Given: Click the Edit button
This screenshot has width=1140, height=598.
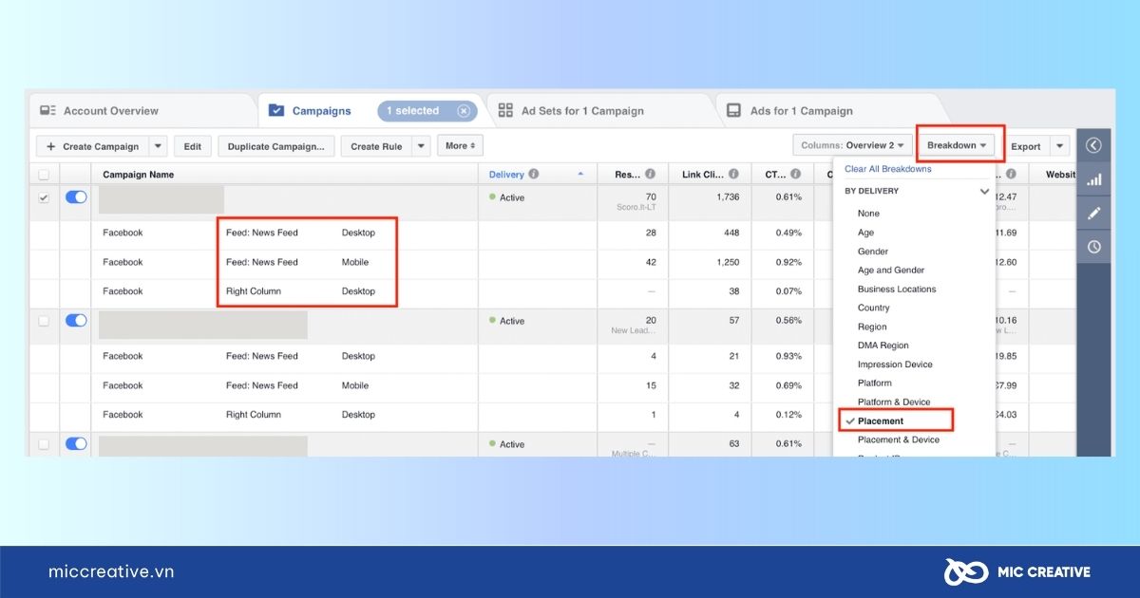Looking at the screenshot, I should click(193, 146).
